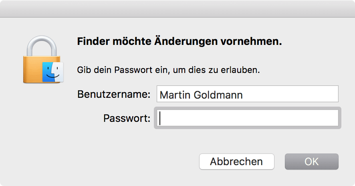Click the name "Martin" in the username field
355x186 pixels.
click(175, 95)
